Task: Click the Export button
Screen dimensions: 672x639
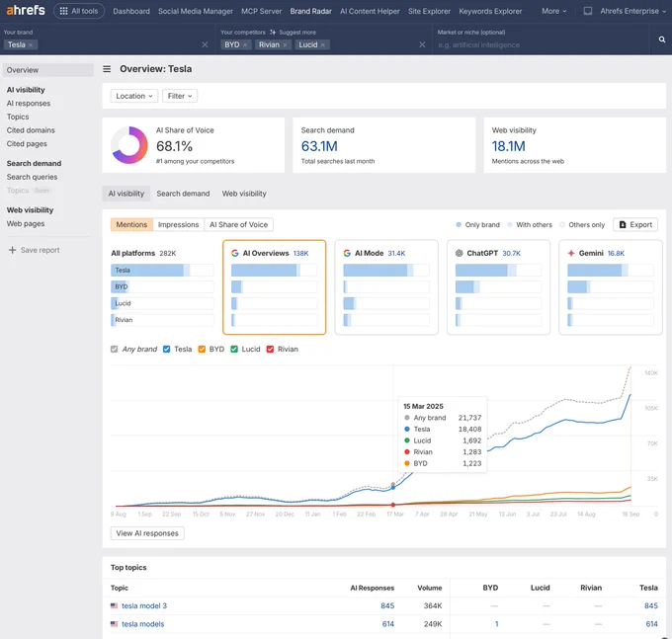Action: click(635, 225)
